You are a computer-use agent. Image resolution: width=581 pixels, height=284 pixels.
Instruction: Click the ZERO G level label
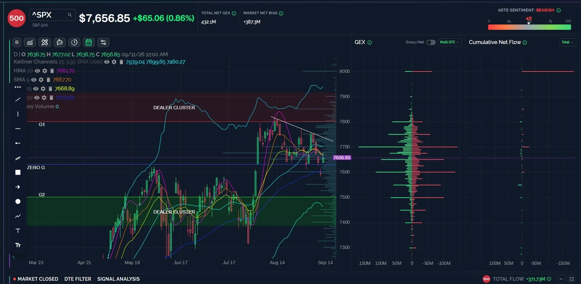click(36, 167)
